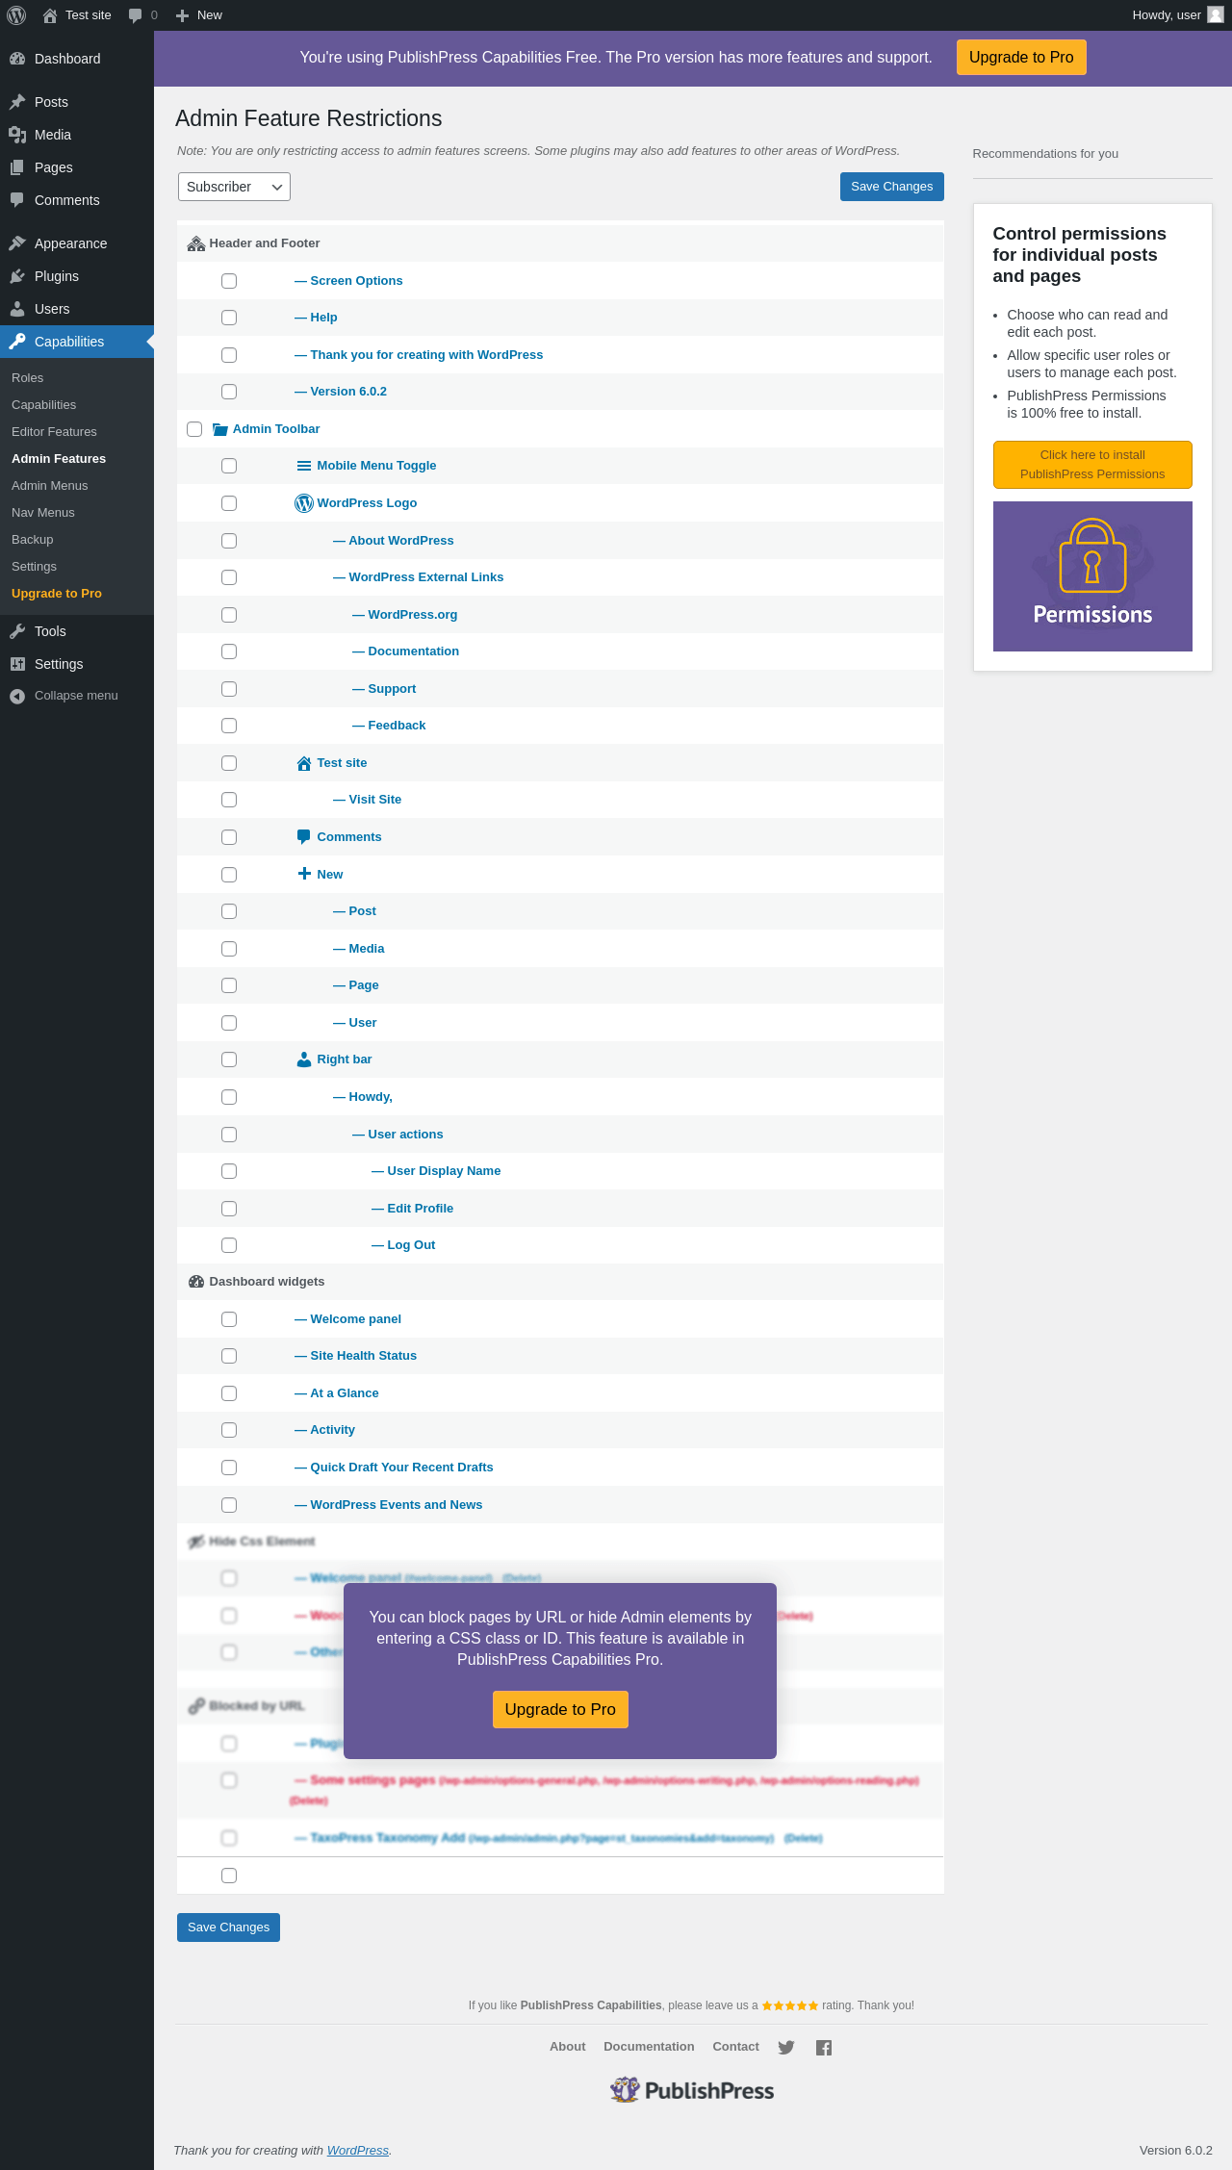Open the footer About link

568,2047
